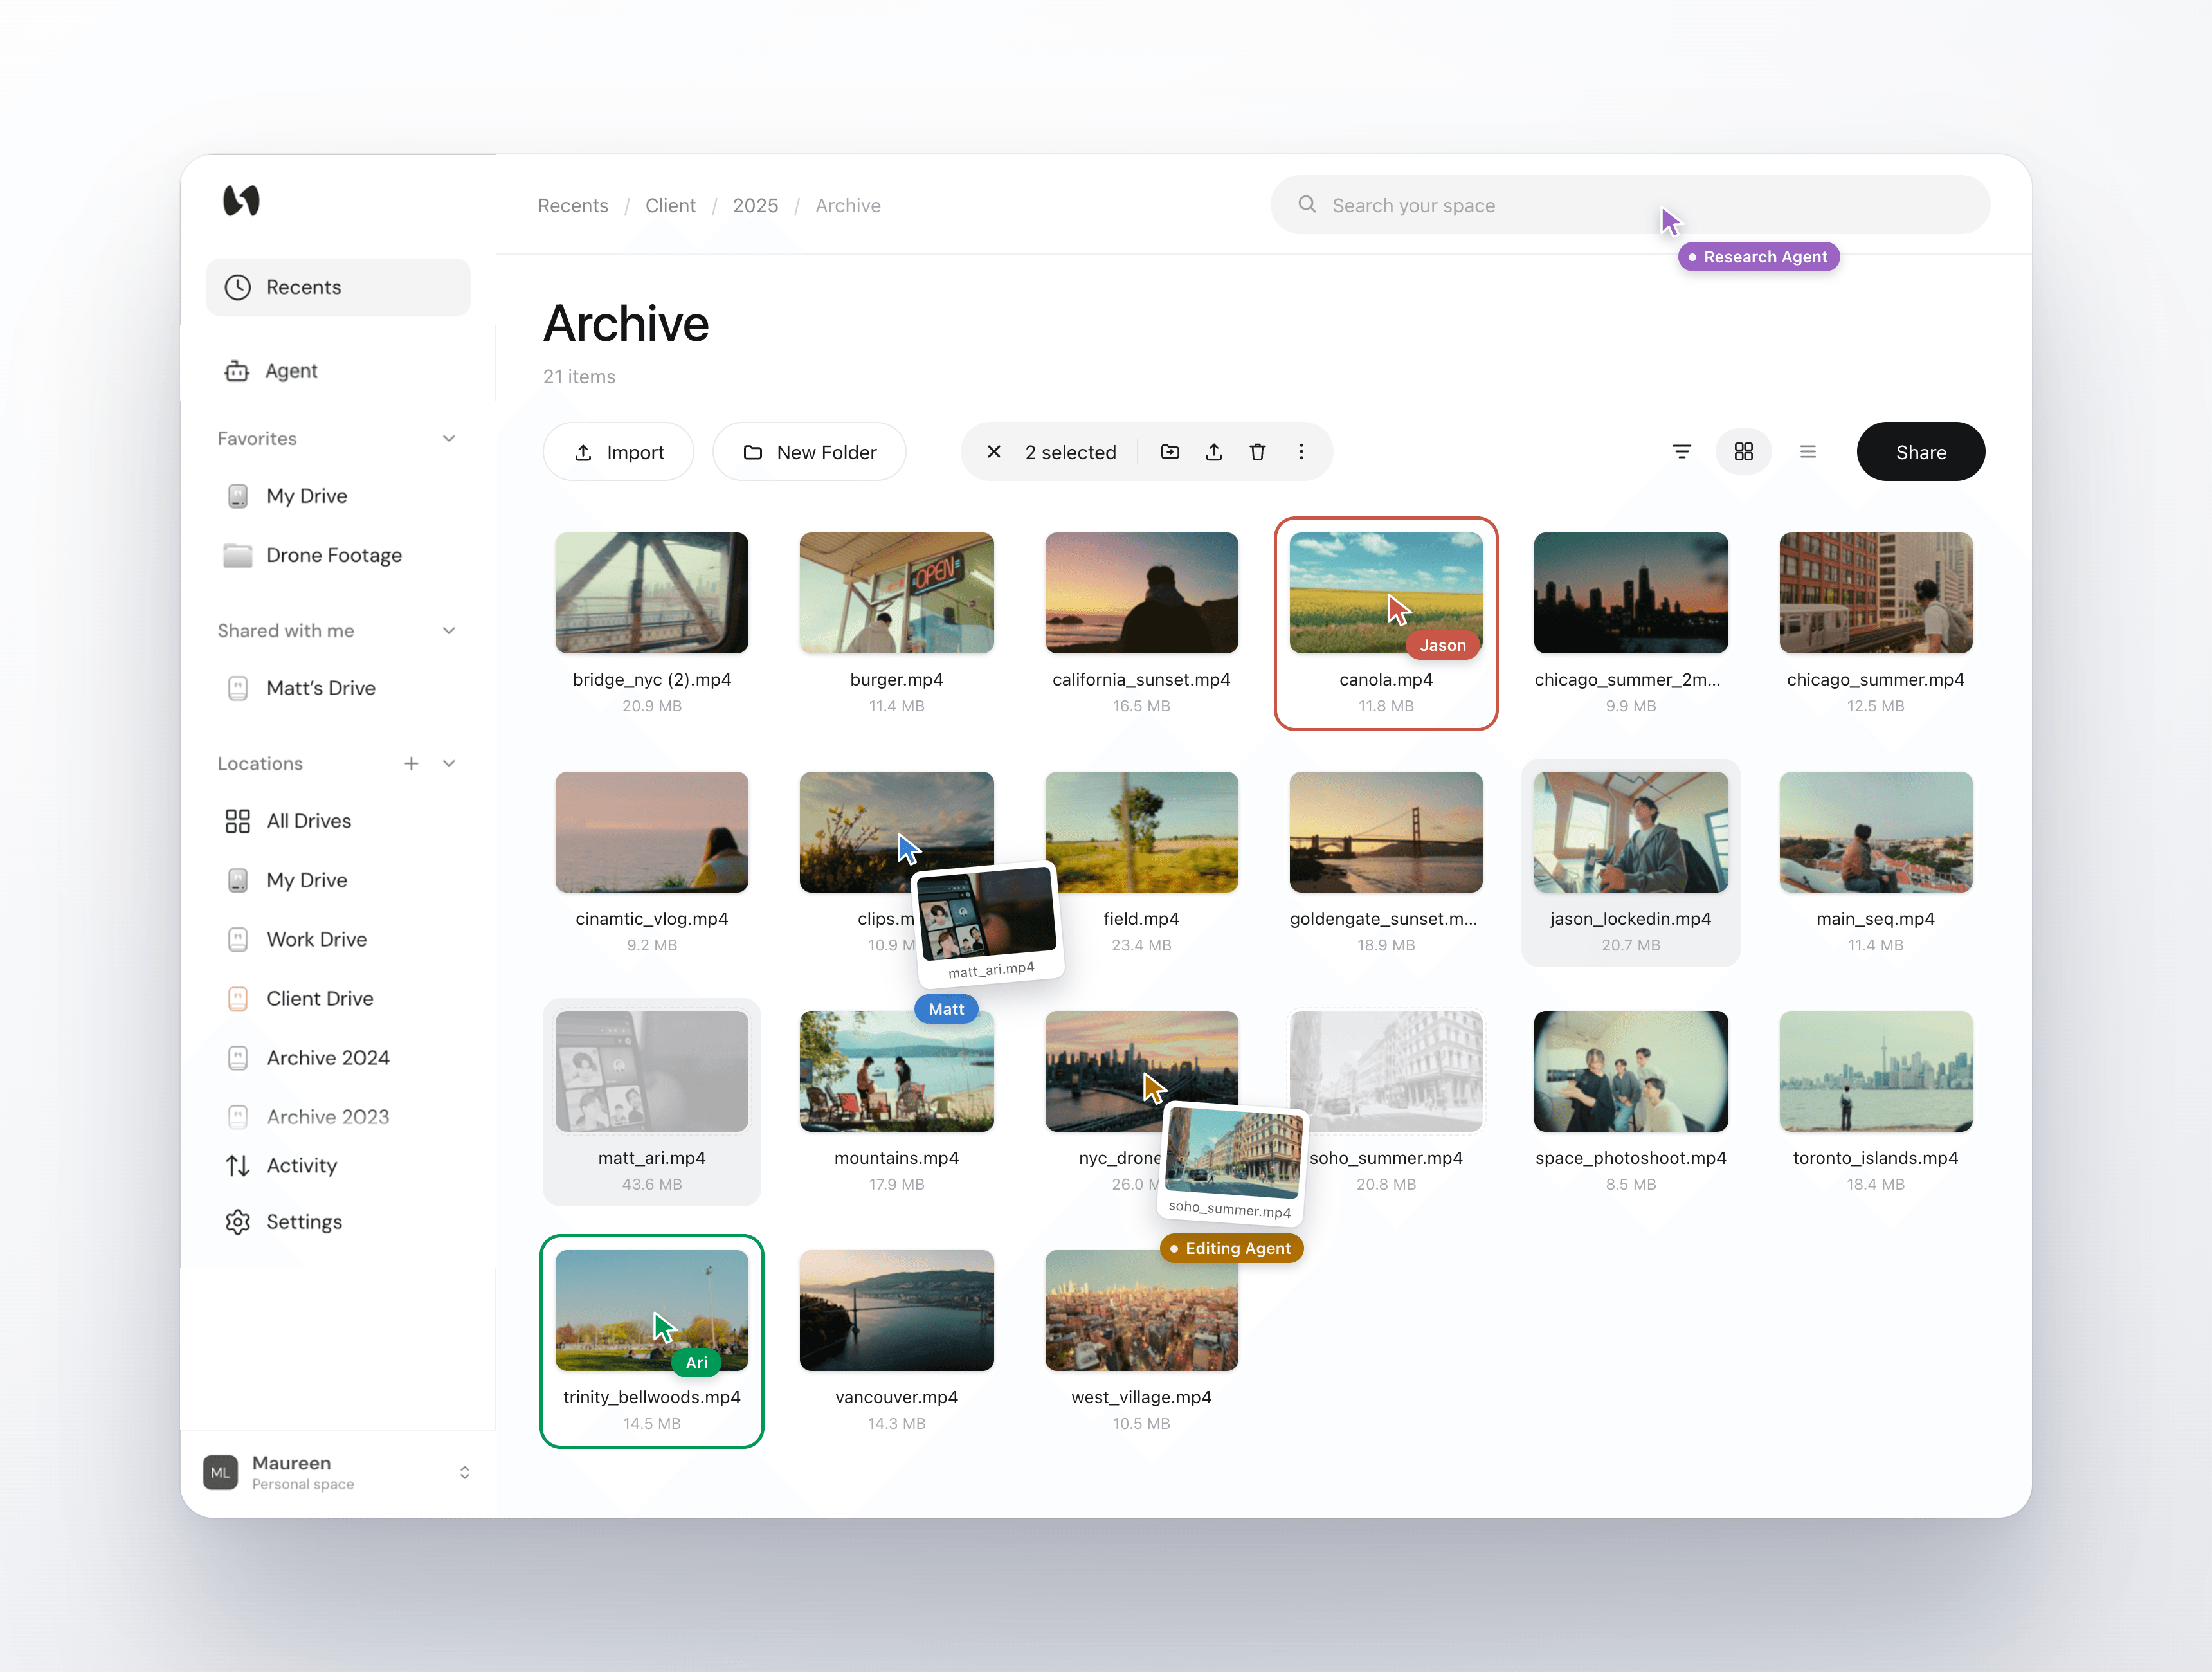Open the Agent page from sidebar
2212x1672 pixels.
(x=271, y=371)
